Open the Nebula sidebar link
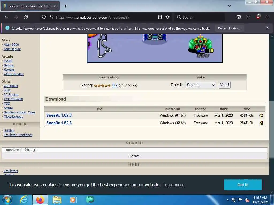Viewport: 274px width, 205px height. pyautogui.click(x=9, y=65)
